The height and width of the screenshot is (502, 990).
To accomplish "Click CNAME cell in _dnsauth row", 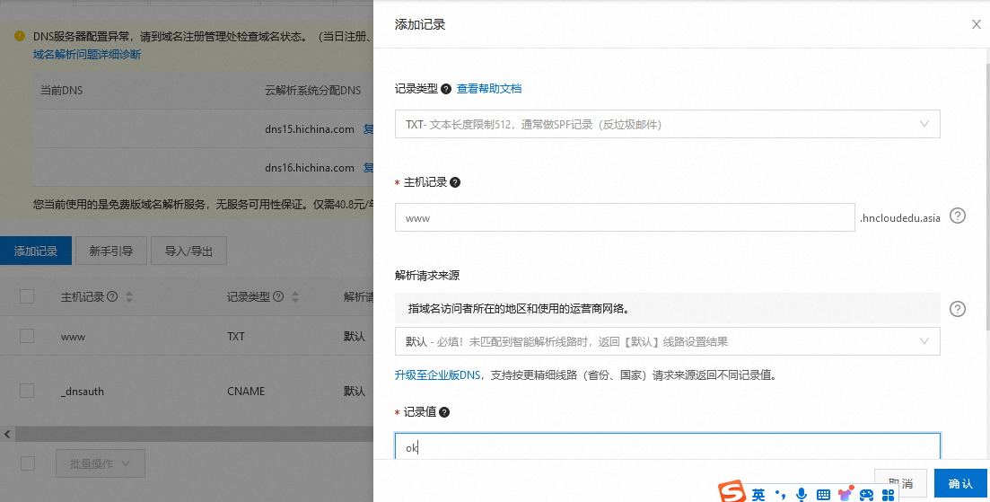I will pyautogui.click(x=246, y=392).
